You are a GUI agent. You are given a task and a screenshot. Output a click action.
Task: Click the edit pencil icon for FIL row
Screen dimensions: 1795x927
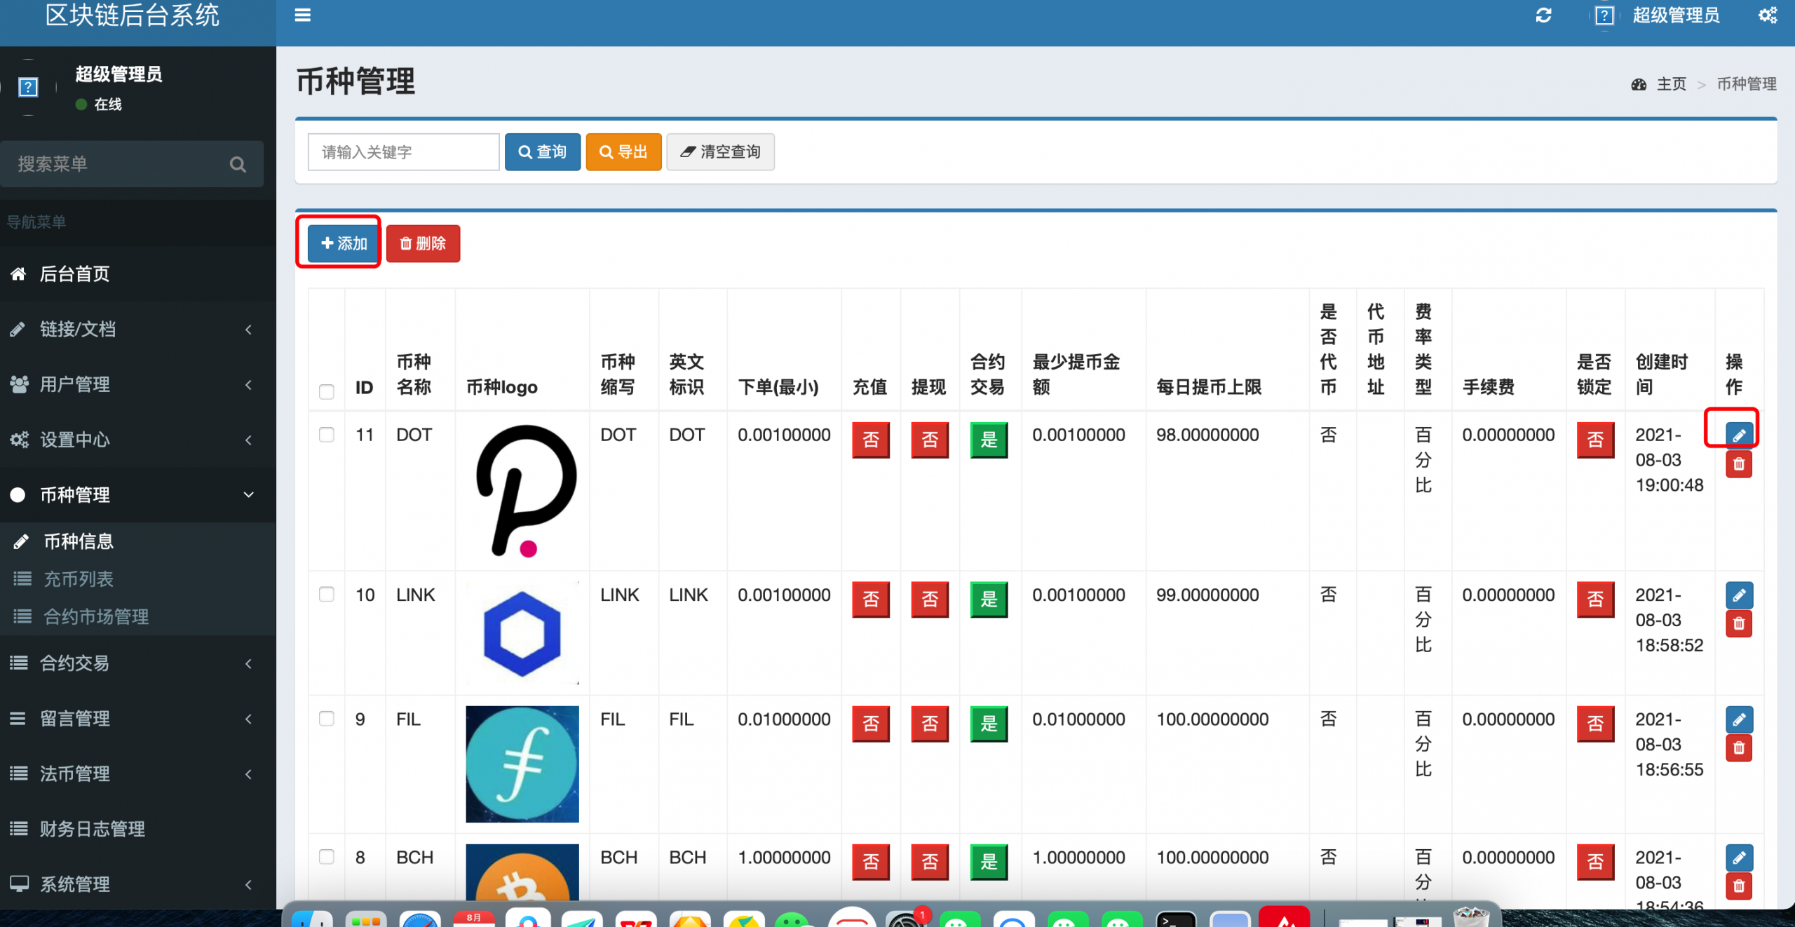[x=1738, y=719]
